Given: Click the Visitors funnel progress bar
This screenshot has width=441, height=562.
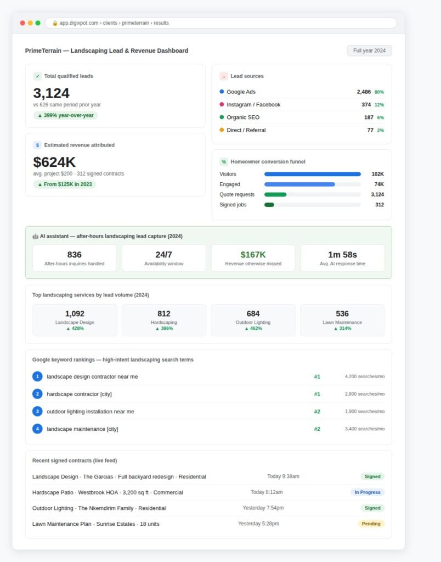Looking at the screenshot, I should [x=313, y=174].
